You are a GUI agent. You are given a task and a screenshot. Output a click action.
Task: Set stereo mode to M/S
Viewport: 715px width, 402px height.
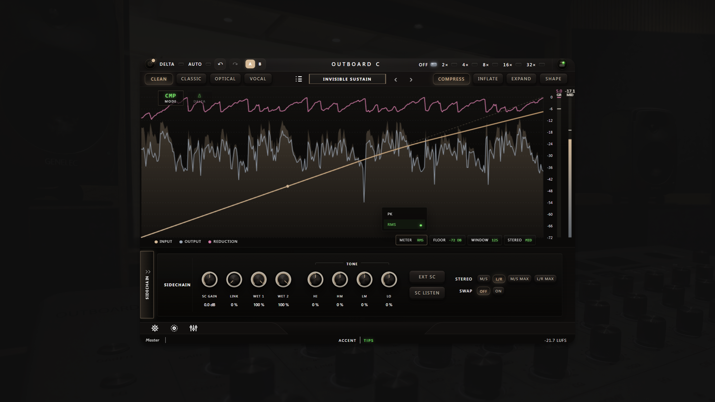pos(484,279)
